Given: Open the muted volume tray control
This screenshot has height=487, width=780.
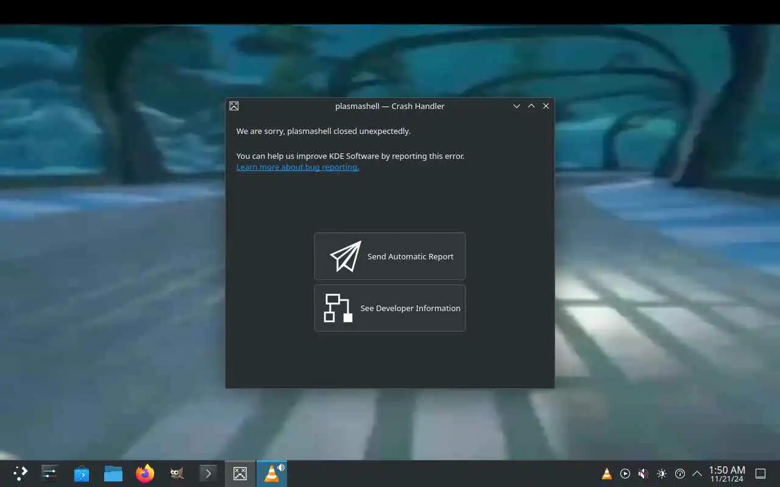Looking at the screenshot, I should point(643,474).
